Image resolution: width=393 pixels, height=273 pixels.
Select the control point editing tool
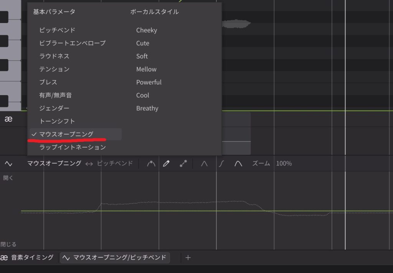[183, 163]
